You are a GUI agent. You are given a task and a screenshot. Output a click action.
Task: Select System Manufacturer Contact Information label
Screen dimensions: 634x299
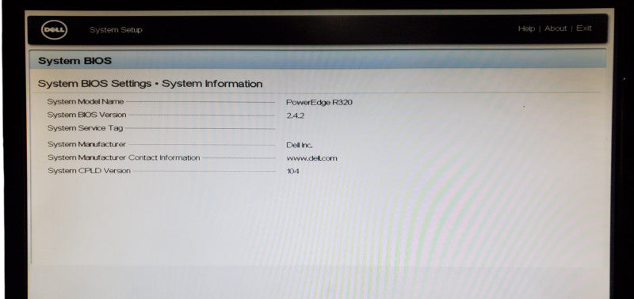(124, 157)
